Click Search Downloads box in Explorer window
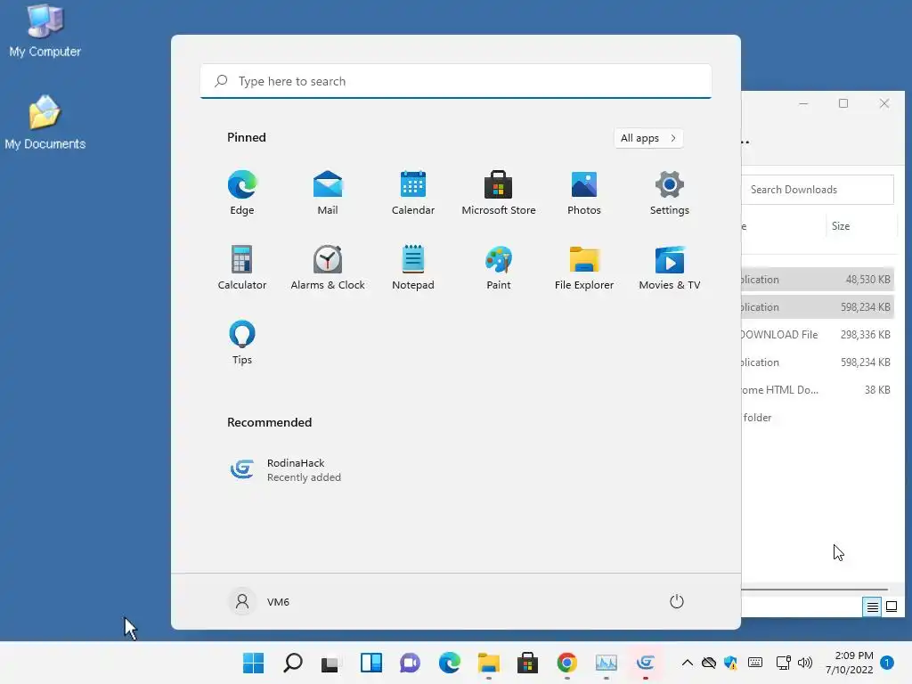 818,190
